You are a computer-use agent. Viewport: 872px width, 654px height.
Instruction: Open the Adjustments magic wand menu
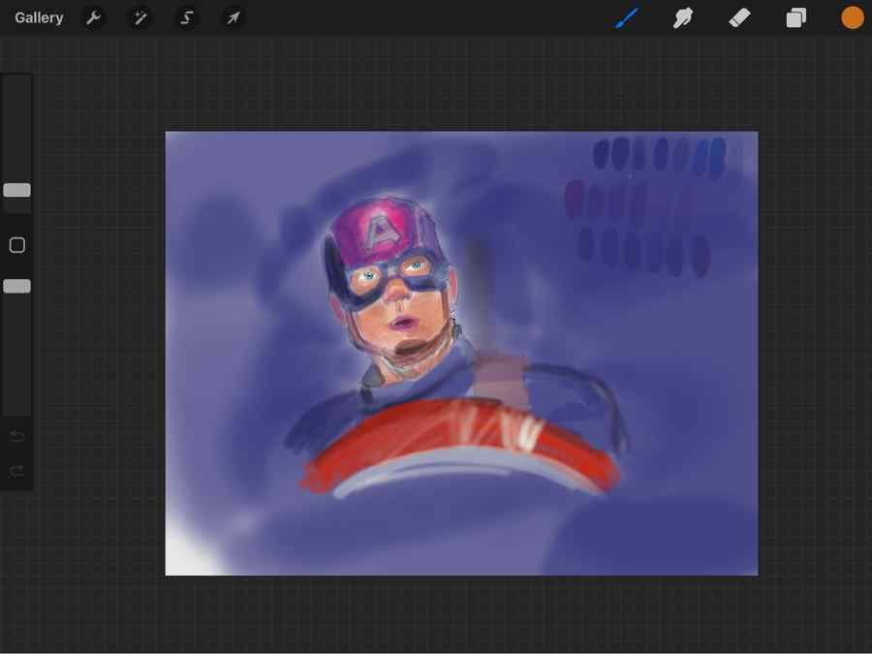point(140,17)
